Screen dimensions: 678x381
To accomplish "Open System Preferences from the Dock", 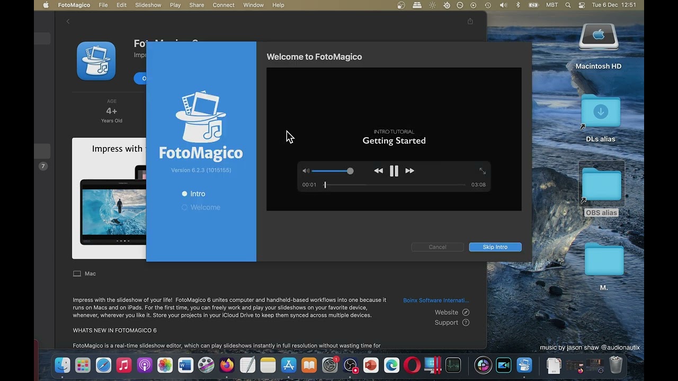I will 330,365.
